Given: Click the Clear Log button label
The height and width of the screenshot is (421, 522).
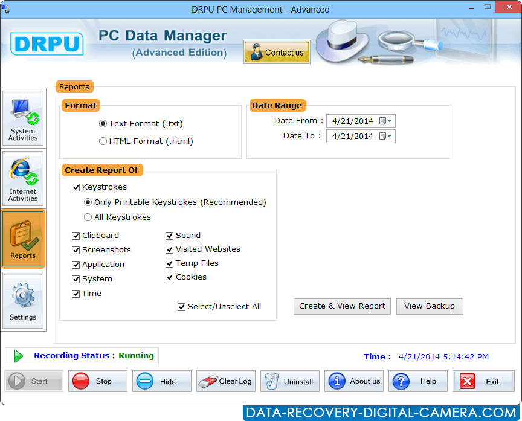Looking at the screenshot, I should click(235, 381).
